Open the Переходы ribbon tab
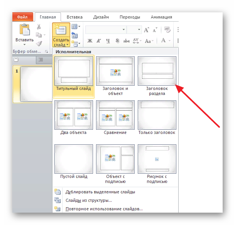 (130, 17)
